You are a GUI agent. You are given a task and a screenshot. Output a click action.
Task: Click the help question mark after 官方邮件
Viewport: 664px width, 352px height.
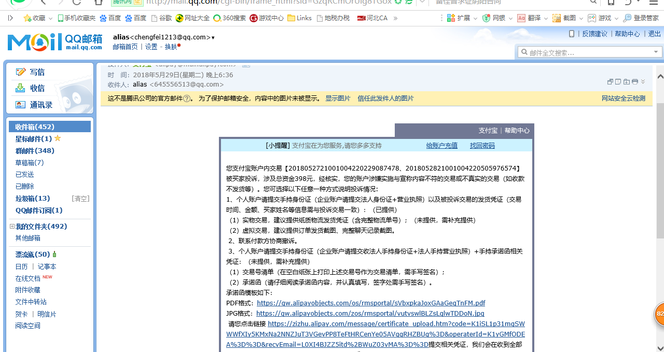[187, 98]
